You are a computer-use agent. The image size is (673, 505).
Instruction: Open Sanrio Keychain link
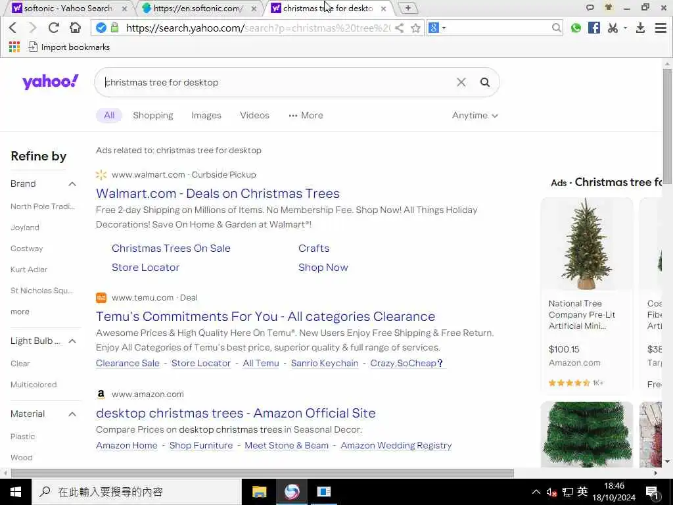[325, 363]
